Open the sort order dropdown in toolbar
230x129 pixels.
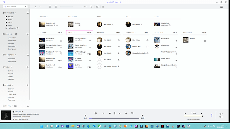(85, 7)
